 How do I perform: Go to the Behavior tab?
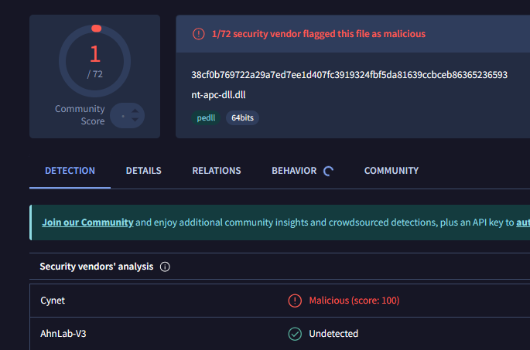point(294,171)
